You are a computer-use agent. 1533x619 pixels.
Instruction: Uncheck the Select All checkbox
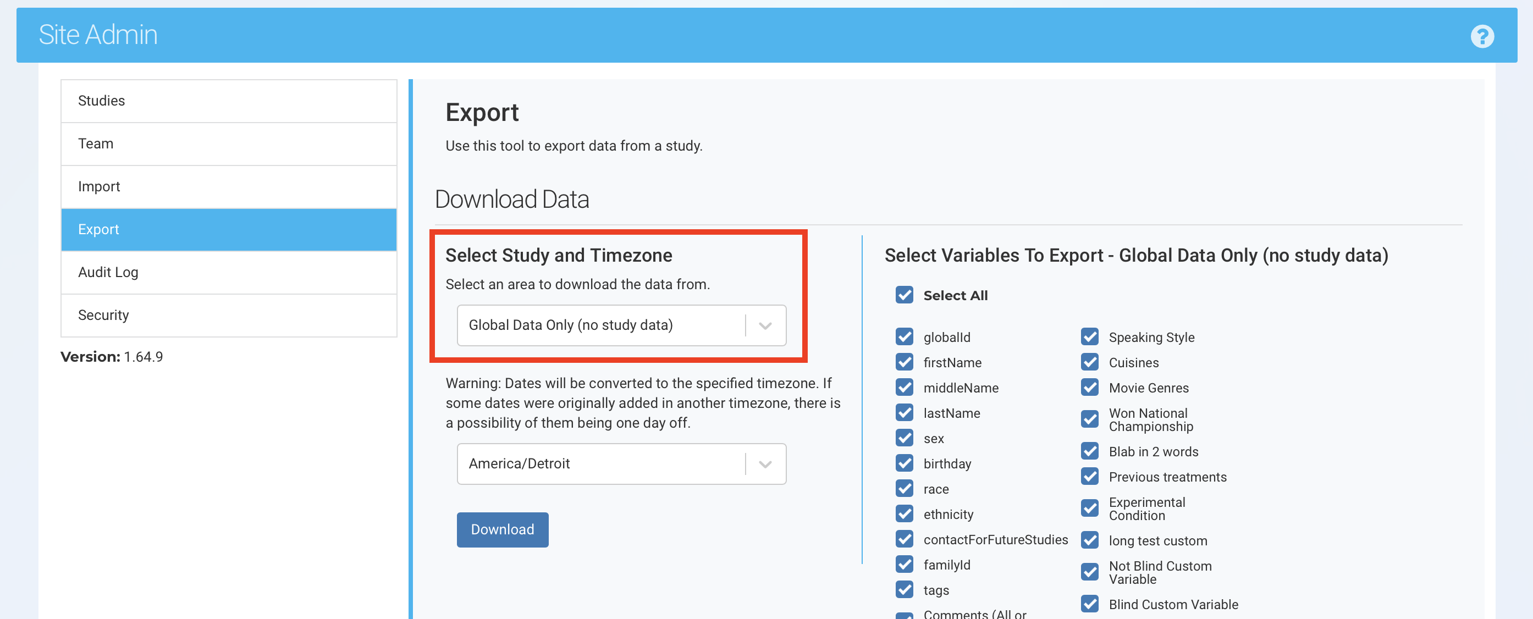point(904,295)
